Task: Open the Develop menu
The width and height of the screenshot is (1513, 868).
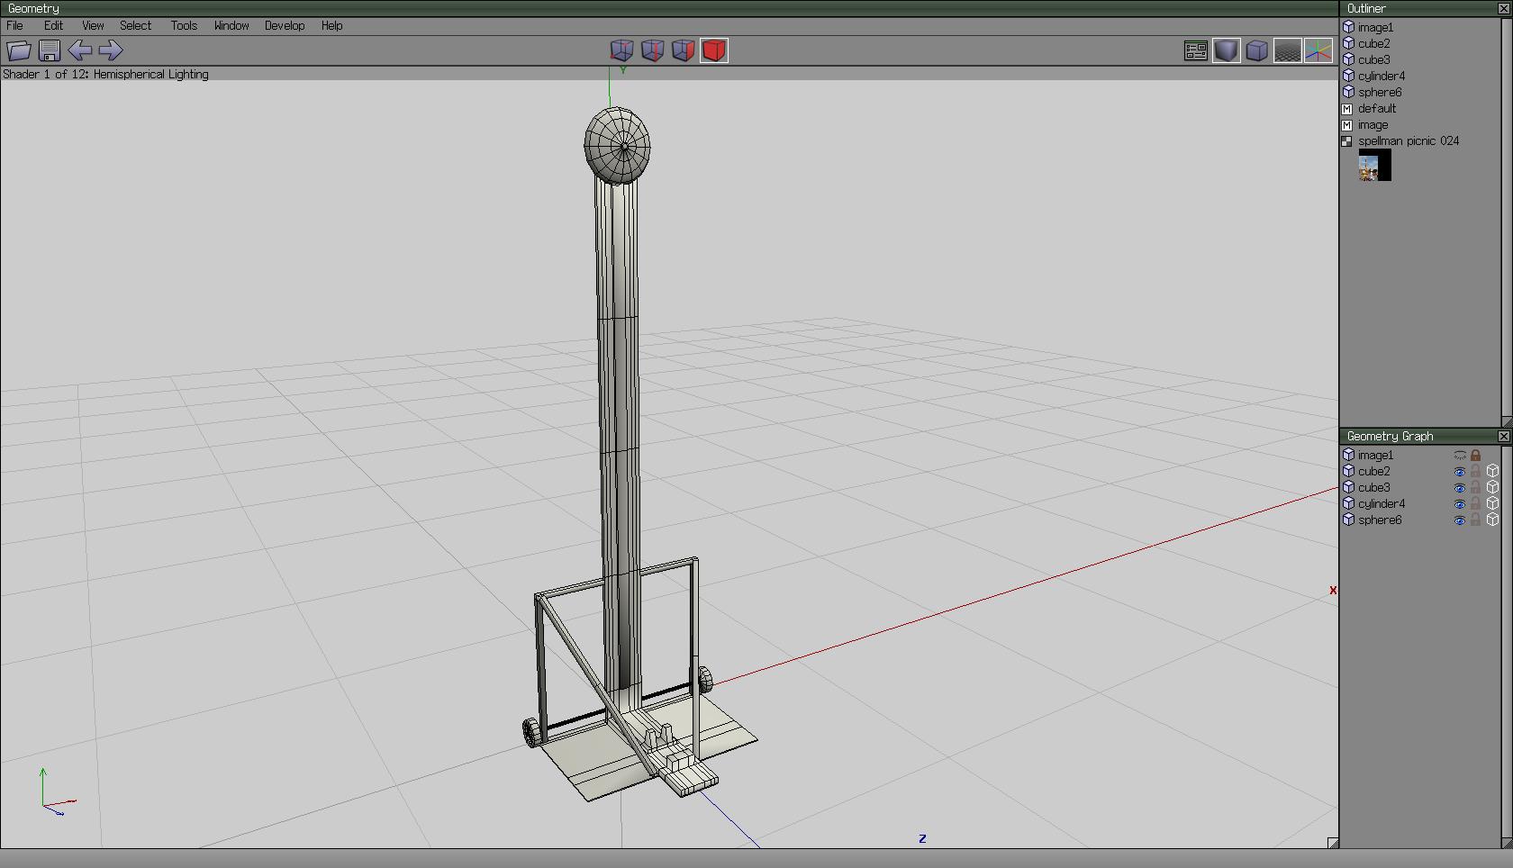Action: coord(284,25)
